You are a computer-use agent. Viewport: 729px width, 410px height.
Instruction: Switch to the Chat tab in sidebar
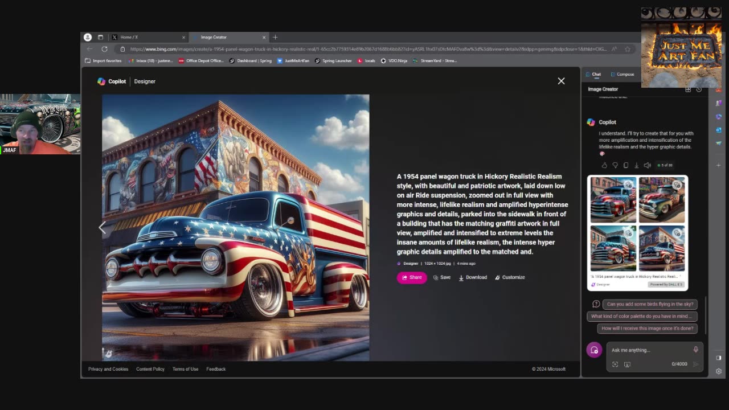click(593, 74)
